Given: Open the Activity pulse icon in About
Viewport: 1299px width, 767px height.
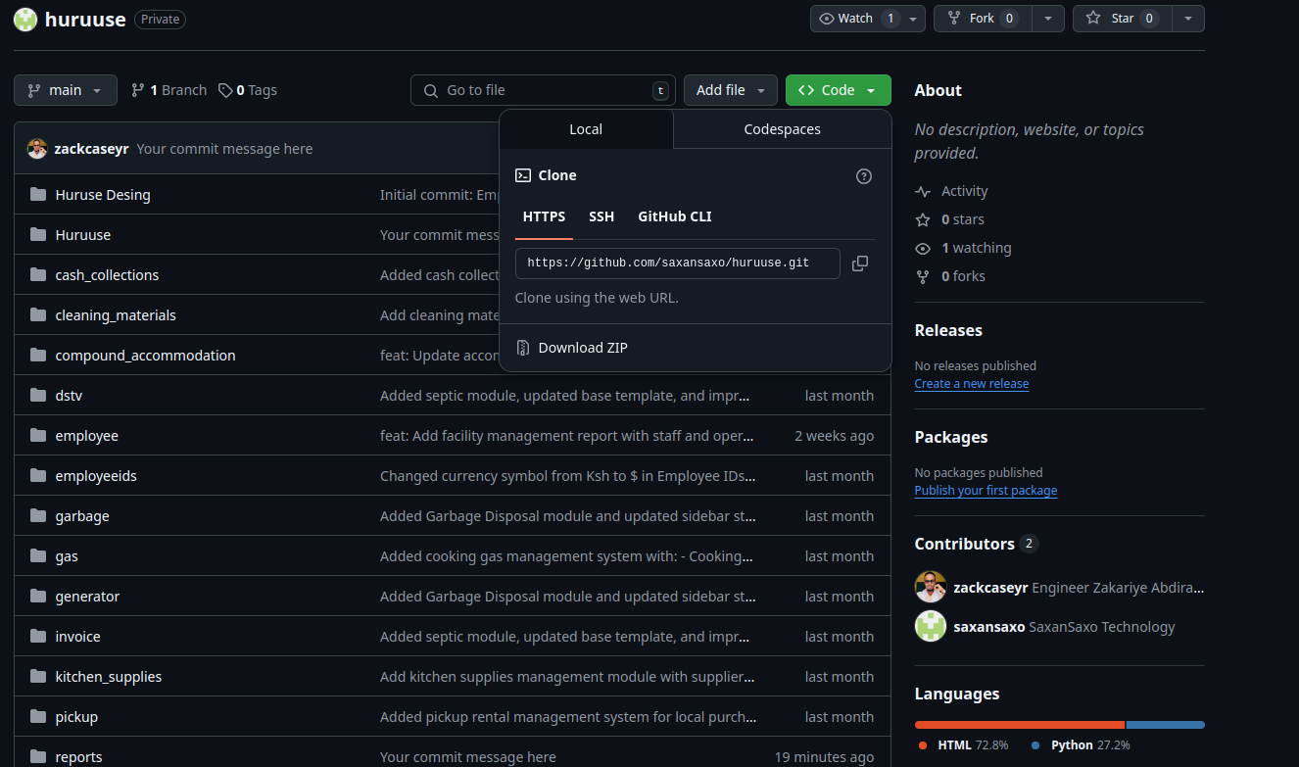Looking at the screenshot, I should [x=923, y=191].
